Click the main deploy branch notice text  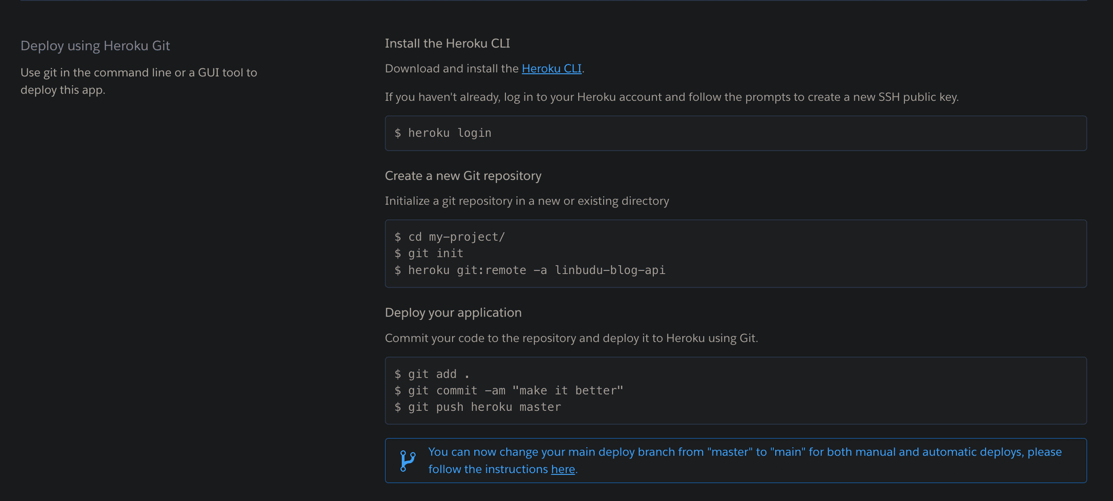pyautogui.click(x=745, y=452)
